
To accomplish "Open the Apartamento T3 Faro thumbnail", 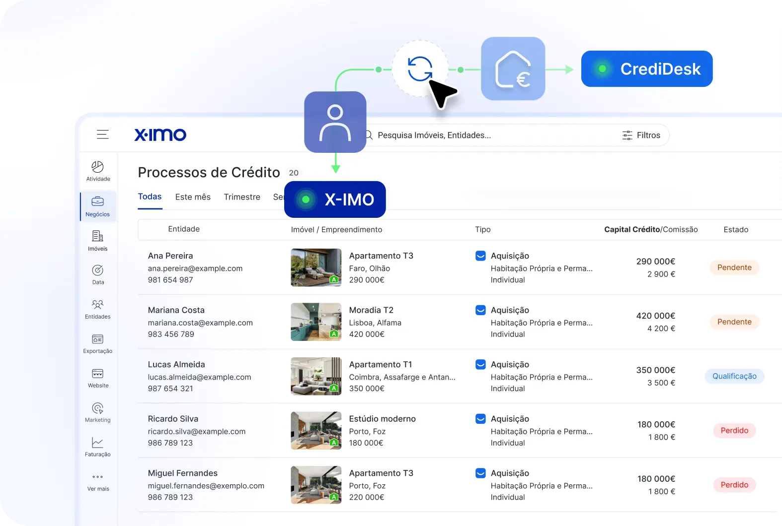I will (316, 267).
